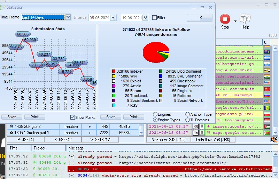The height and width of the screenshot is (179, 279).
Task: Click Brunei flag in oogle.com.bn/url row
Action: (x=267, y=70)
